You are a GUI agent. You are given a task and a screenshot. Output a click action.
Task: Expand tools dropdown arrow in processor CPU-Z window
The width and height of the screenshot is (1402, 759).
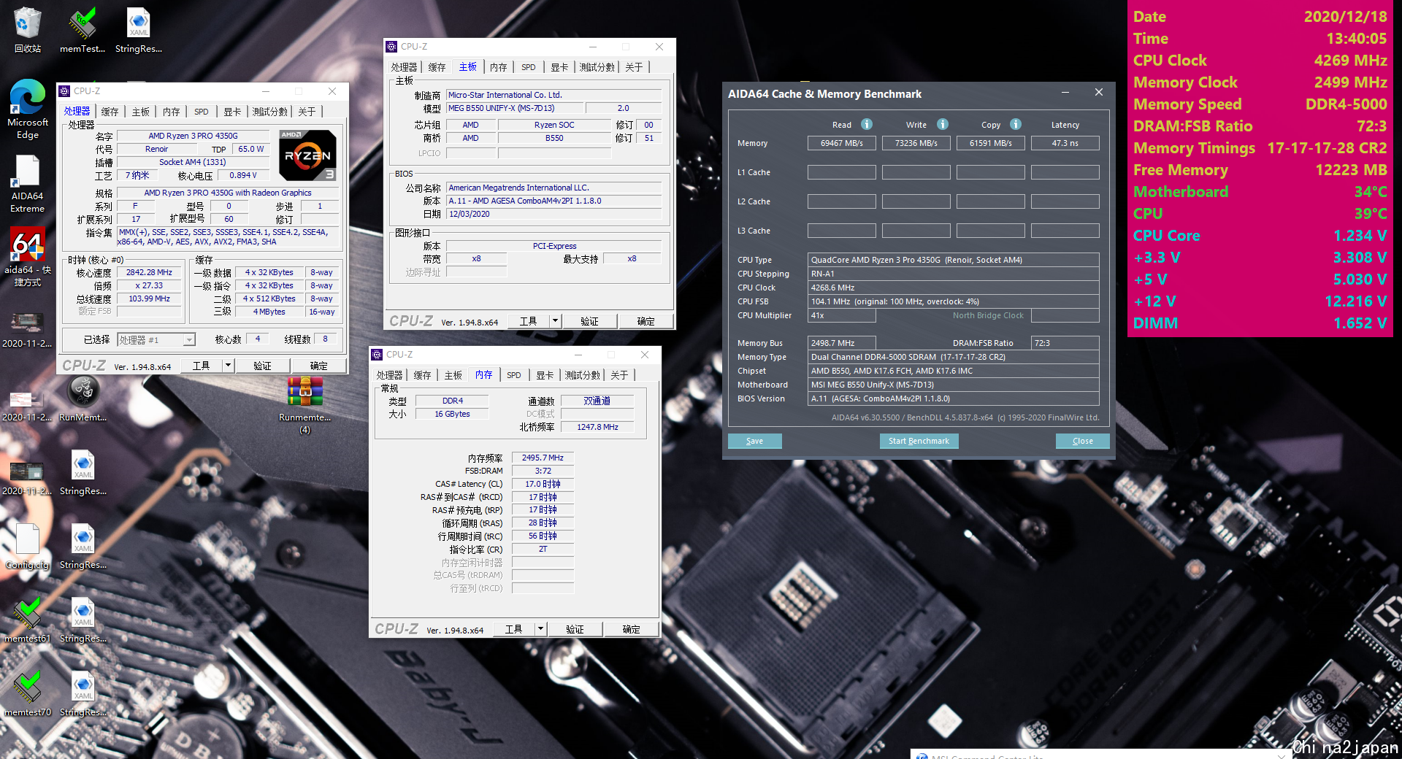228,365
